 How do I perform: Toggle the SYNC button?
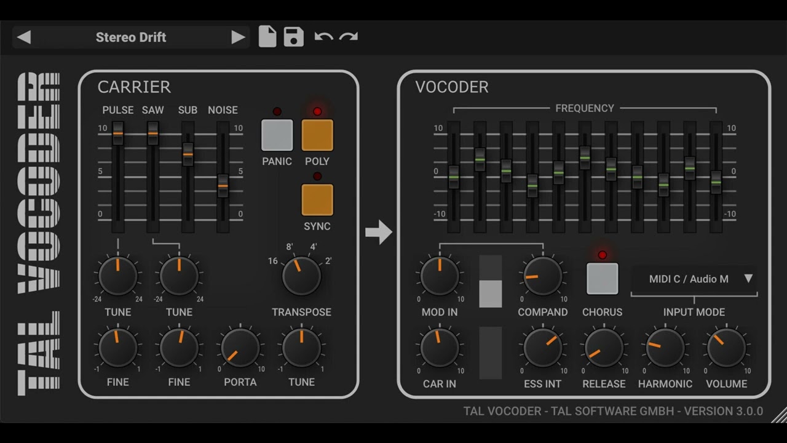[317, 200]
